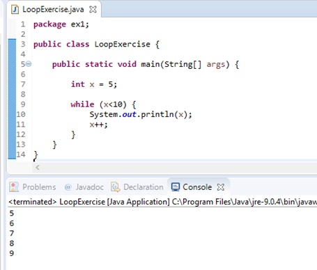Click line number 14 in the gutter
Screen dimensions: 317x270
point(21,154)
